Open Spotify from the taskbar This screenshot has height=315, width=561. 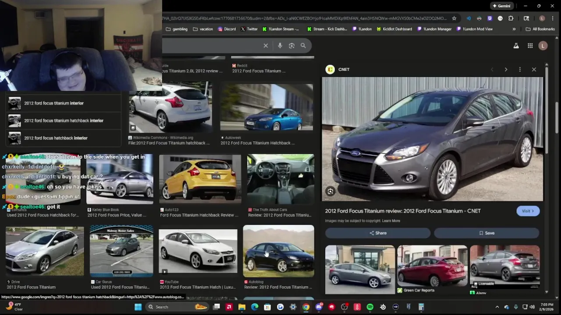[370, 307]
